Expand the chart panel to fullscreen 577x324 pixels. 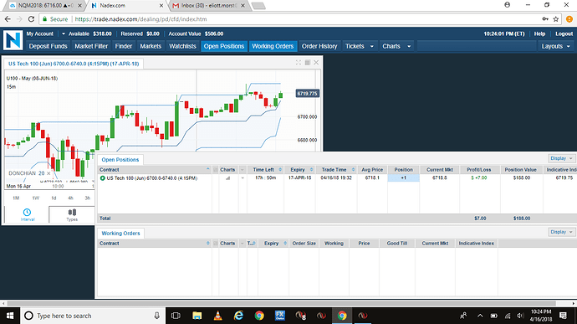click(x=299, y=63)
